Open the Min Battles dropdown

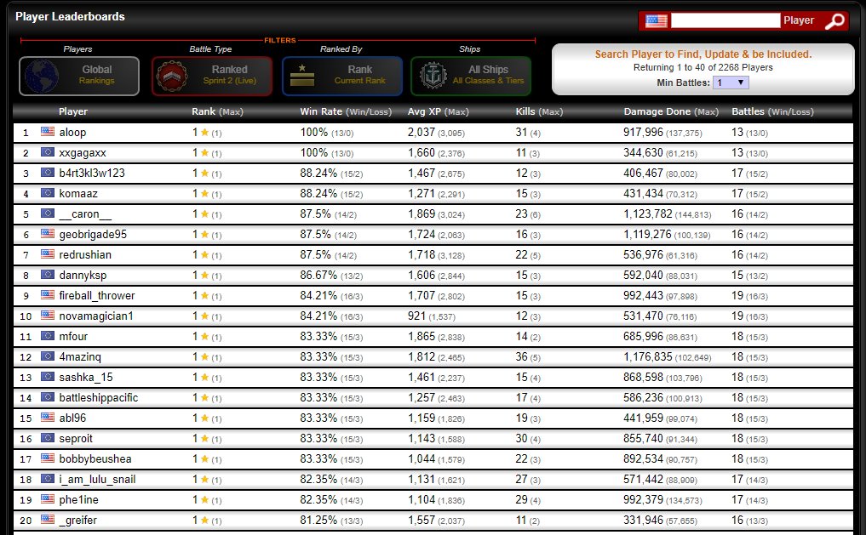pos(731,83)
